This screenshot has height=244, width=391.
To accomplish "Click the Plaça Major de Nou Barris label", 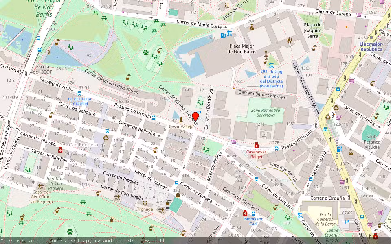I will 242,49.
